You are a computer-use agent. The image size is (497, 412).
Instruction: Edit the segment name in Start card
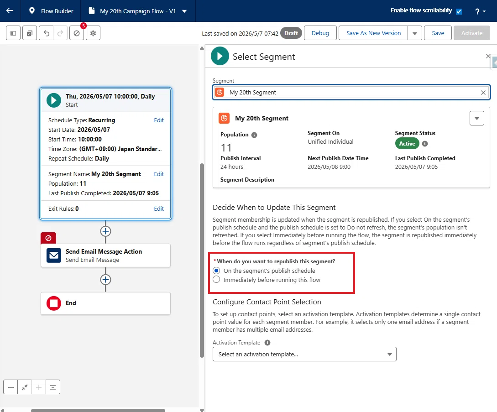(159, 174)
